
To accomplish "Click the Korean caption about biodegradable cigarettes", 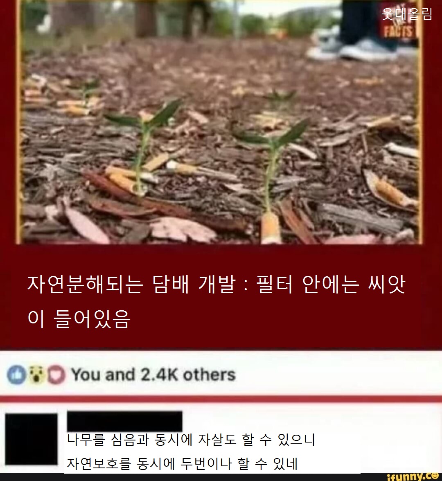I will (216, 302).
